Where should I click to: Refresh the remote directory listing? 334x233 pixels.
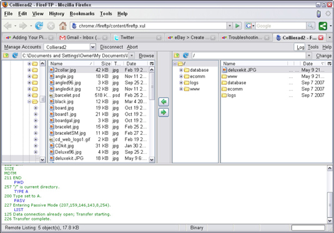pos(186,56)
